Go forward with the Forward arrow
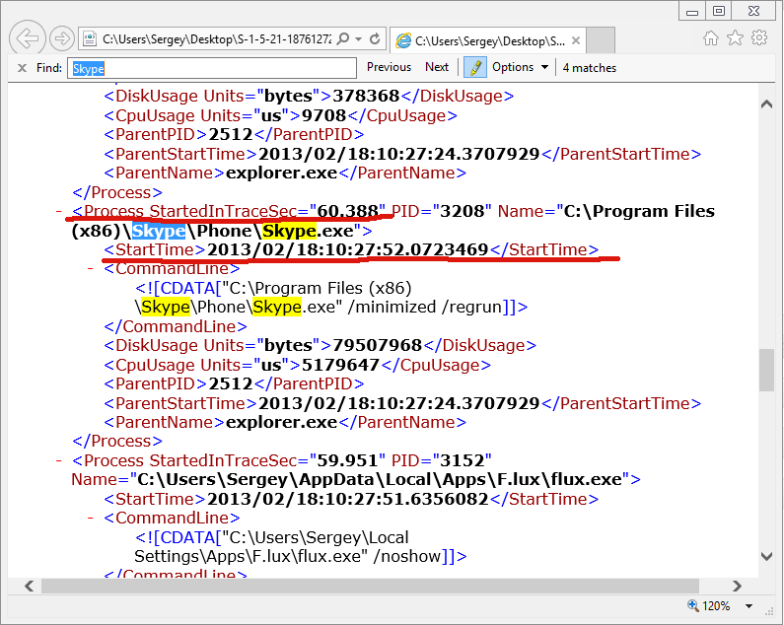The height and width of the screenshot is (625, 784). (x=62, y=38)
